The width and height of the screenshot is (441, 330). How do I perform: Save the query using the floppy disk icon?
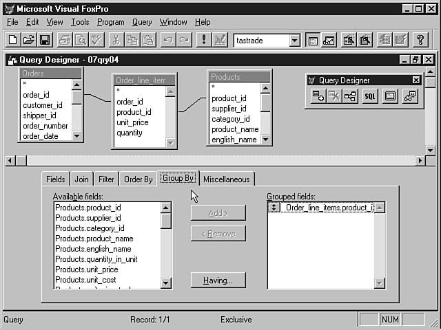point(44,41)
